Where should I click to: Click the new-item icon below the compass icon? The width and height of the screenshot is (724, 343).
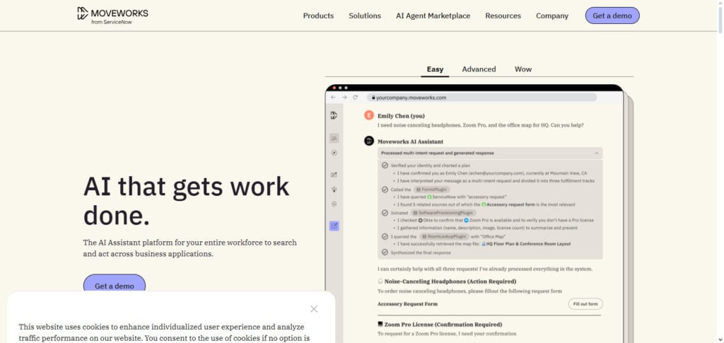coord(334,175)
